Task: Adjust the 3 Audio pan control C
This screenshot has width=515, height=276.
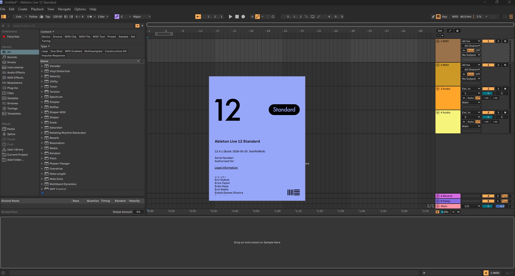Action: coord(502,93)
